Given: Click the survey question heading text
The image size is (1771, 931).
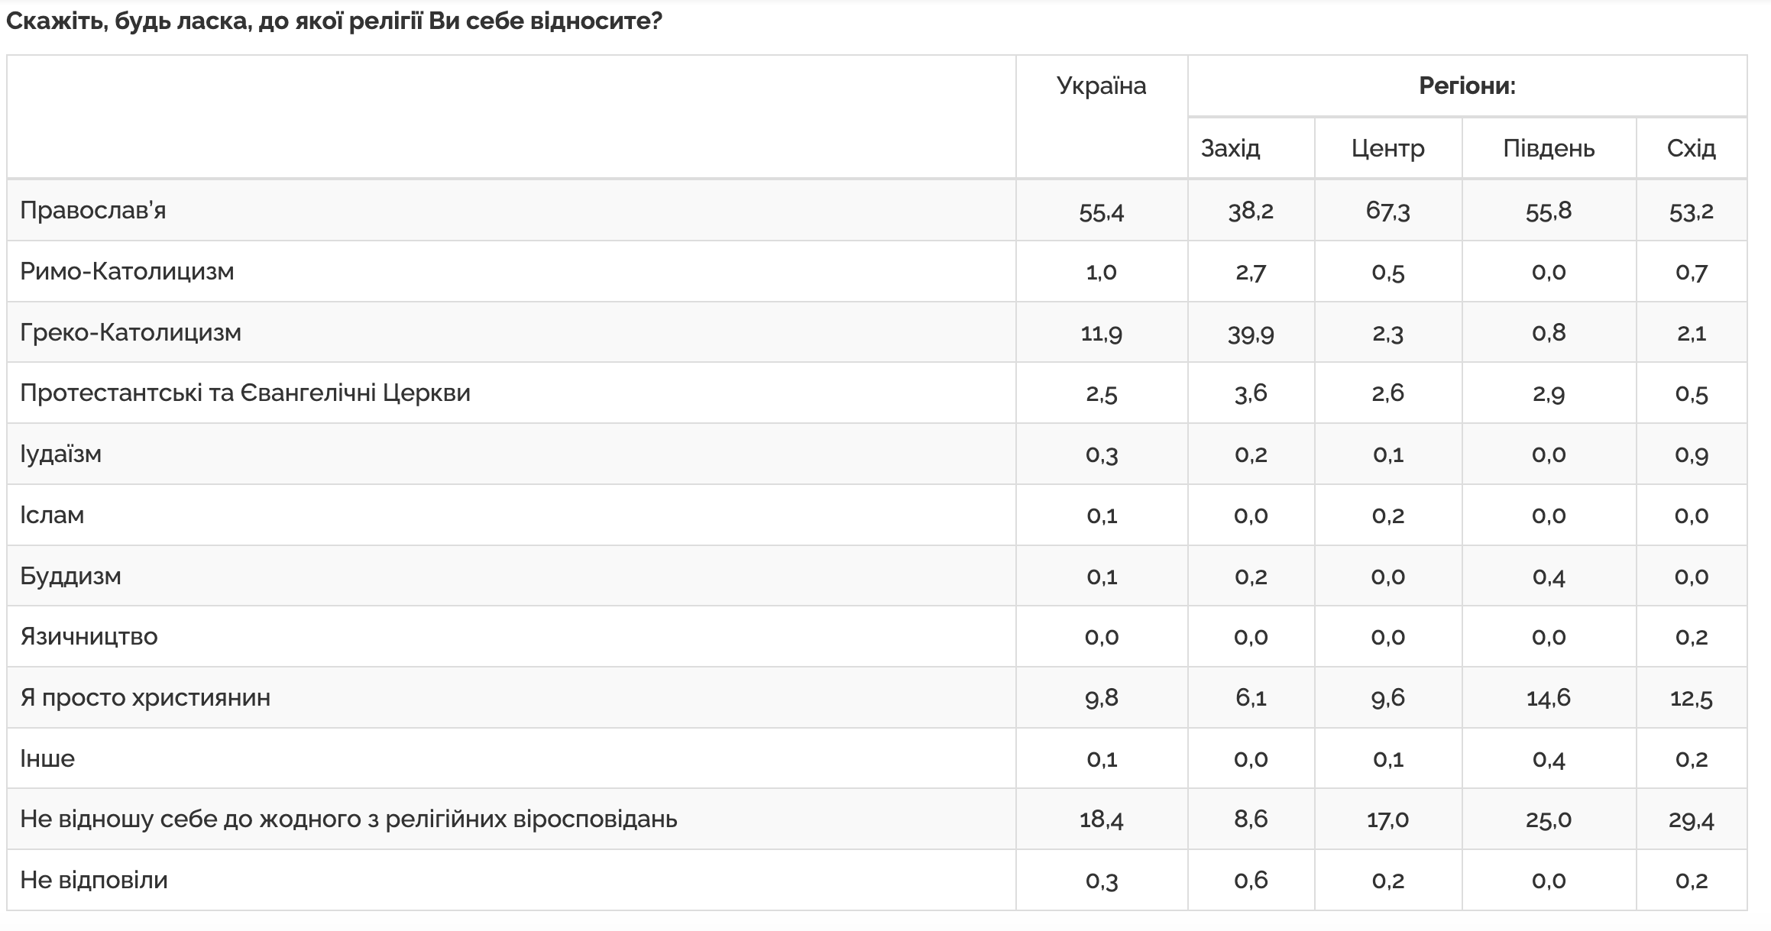Looking at the screenshot, I should click(334, 21).
